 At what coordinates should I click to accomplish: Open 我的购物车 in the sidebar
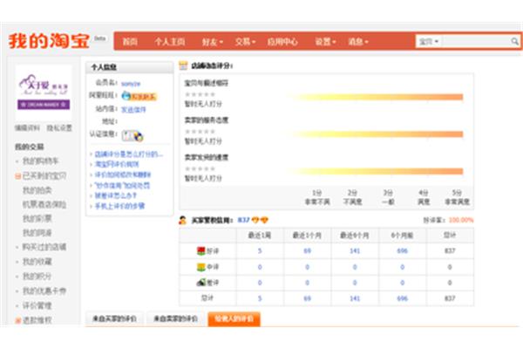click(40, 161)
